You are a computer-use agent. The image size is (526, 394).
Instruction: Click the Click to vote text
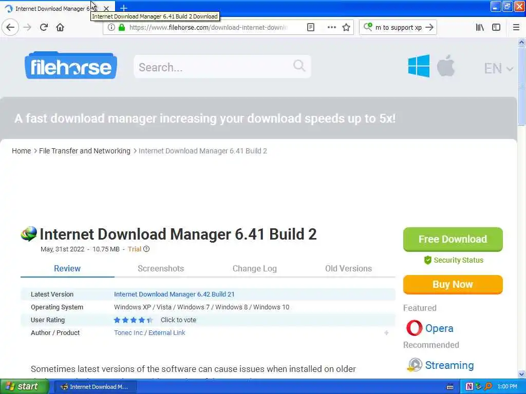click(178, 320)
